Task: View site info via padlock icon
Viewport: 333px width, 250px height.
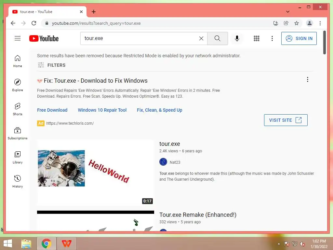Action: pos(47,23)
